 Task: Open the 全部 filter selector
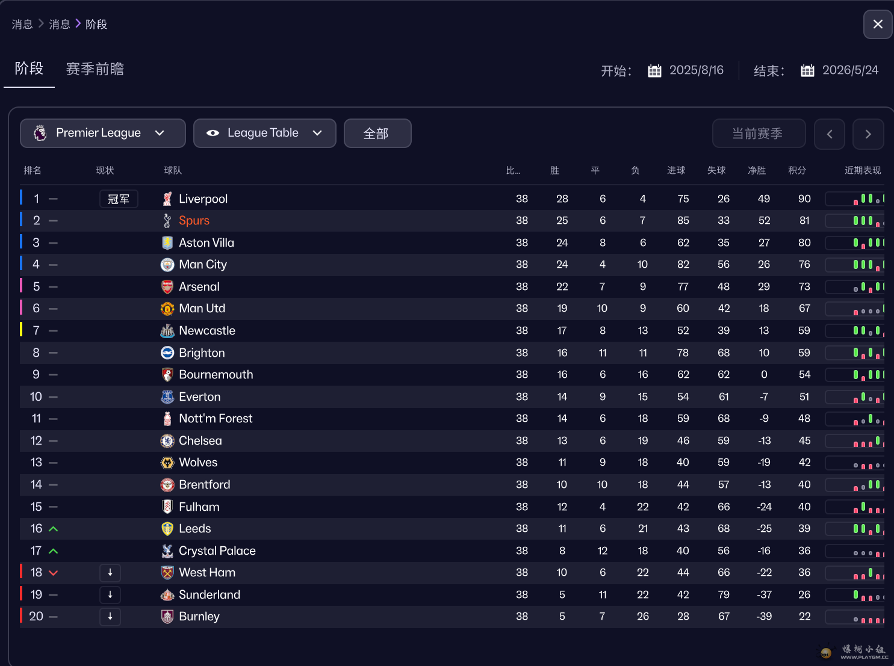(x=377, y=133)
